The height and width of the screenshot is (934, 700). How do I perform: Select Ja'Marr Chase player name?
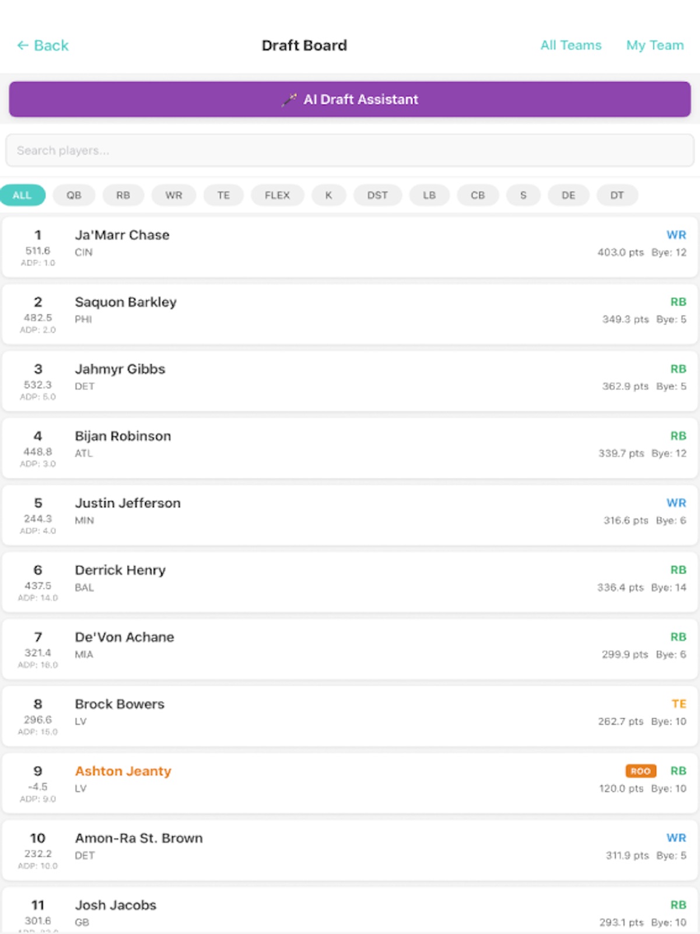[x=122, y=235]
